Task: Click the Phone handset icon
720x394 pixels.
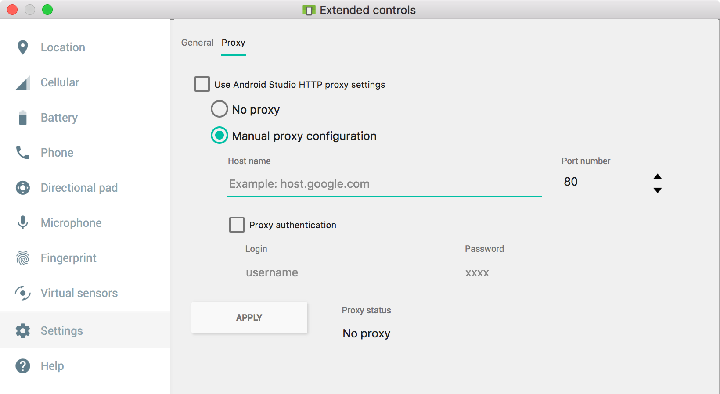Action: click(23, 153)
